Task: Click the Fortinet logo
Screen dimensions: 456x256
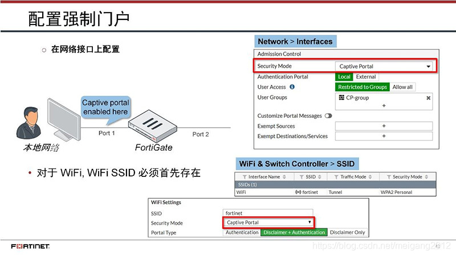Action: (30, 246)
